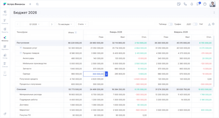The height and width of the screenshot is (118, 219).
Task: Go to next period arrow button
Action: (52, 24)
